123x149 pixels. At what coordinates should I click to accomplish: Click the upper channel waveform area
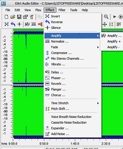point(28,58)
